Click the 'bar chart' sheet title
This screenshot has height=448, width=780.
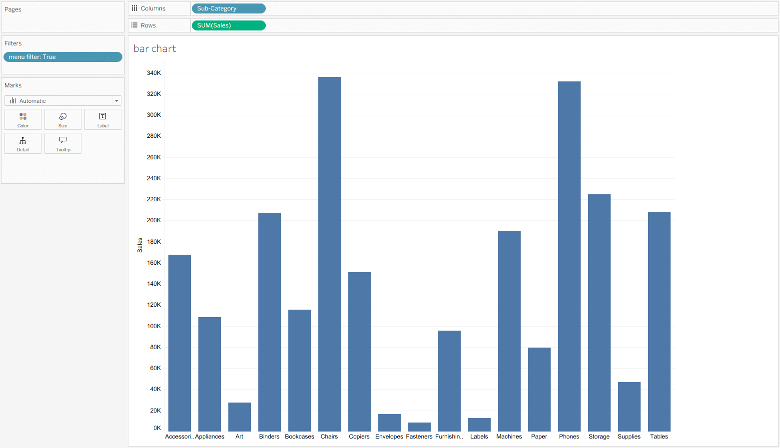155,48
